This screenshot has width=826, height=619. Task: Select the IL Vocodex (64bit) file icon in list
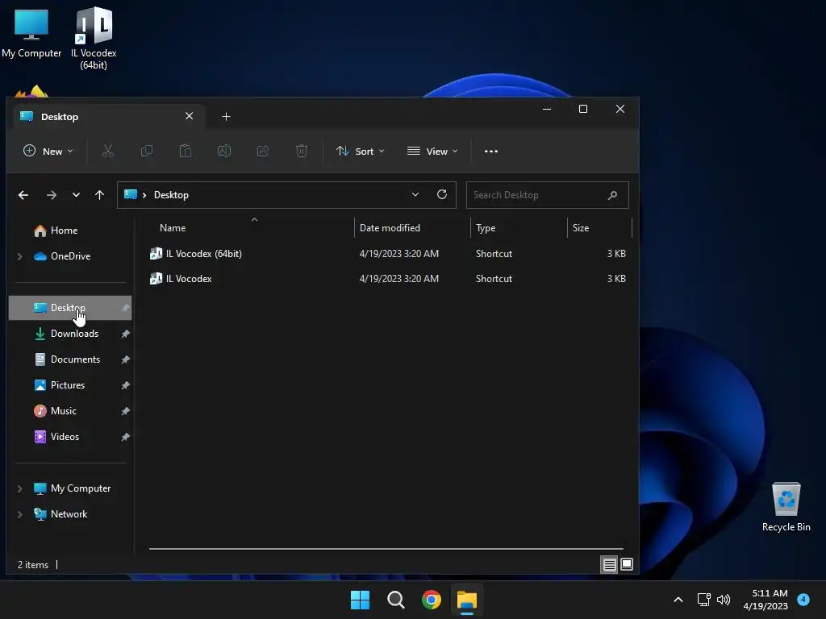(156, 253)
